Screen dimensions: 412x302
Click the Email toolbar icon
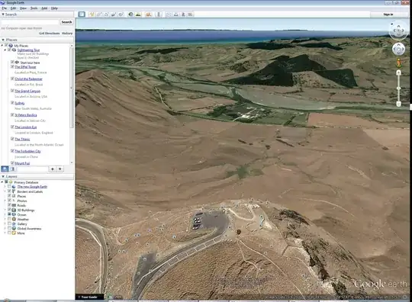169,14
